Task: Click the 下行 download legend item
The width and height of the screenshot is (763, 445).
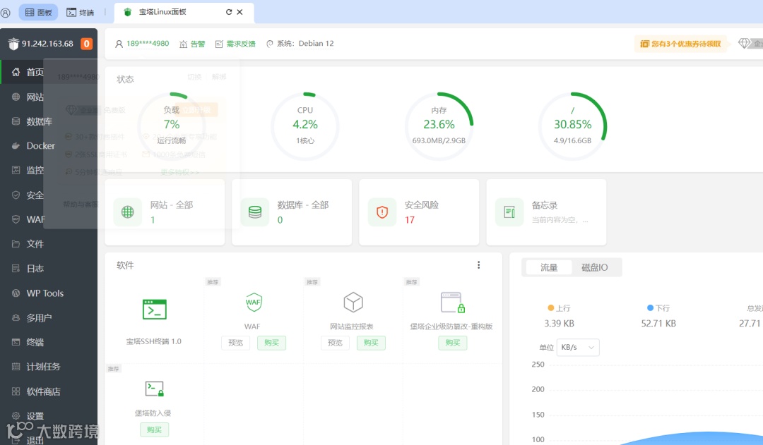Action: 658,308
